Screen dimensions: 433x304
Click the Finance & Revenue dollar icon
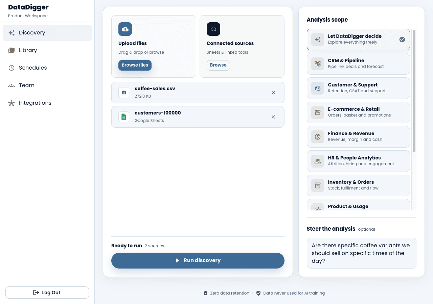pyautogui.click(x=318, y=137)
